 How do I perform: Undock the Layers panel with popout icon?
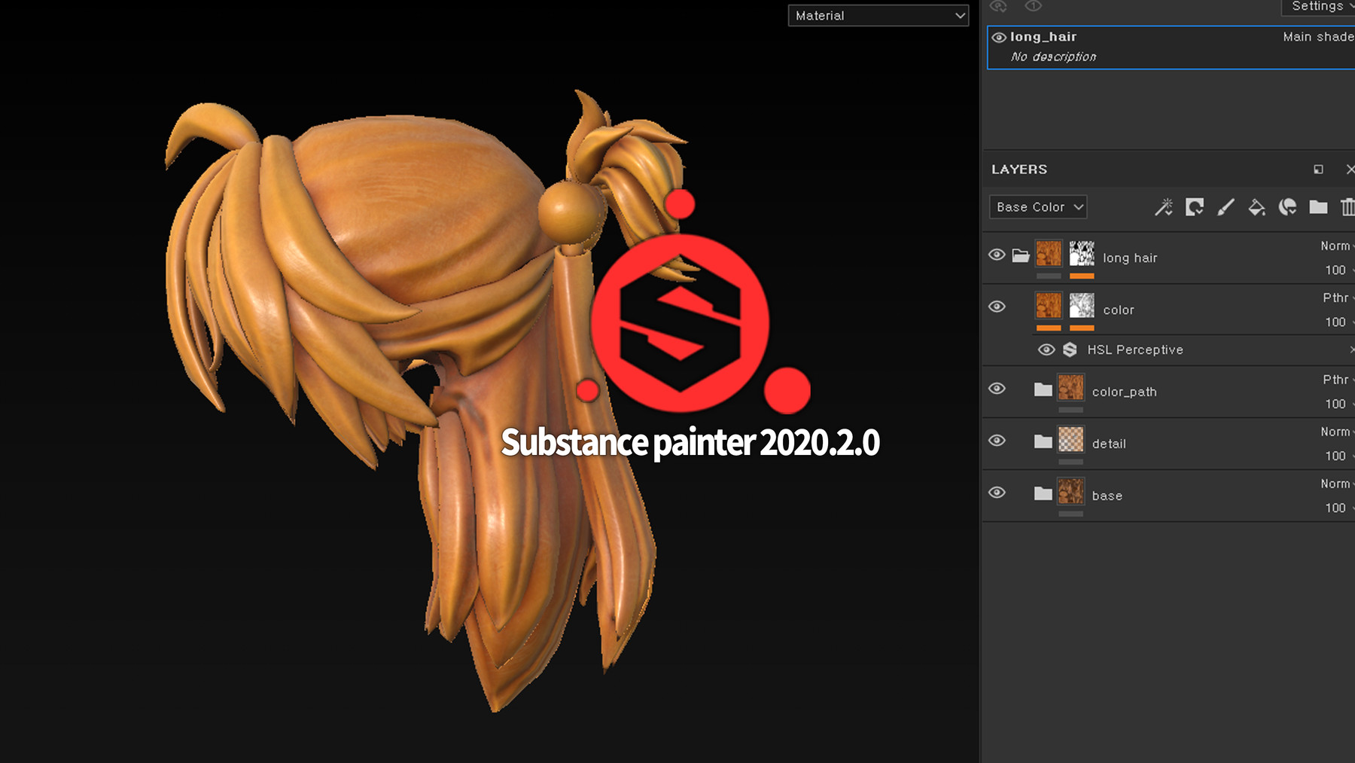tap(1318, 169)
